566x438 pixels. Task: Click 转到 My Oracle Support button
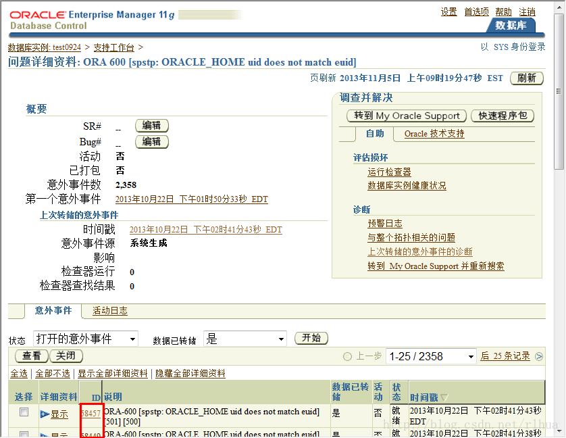(407, 116)
